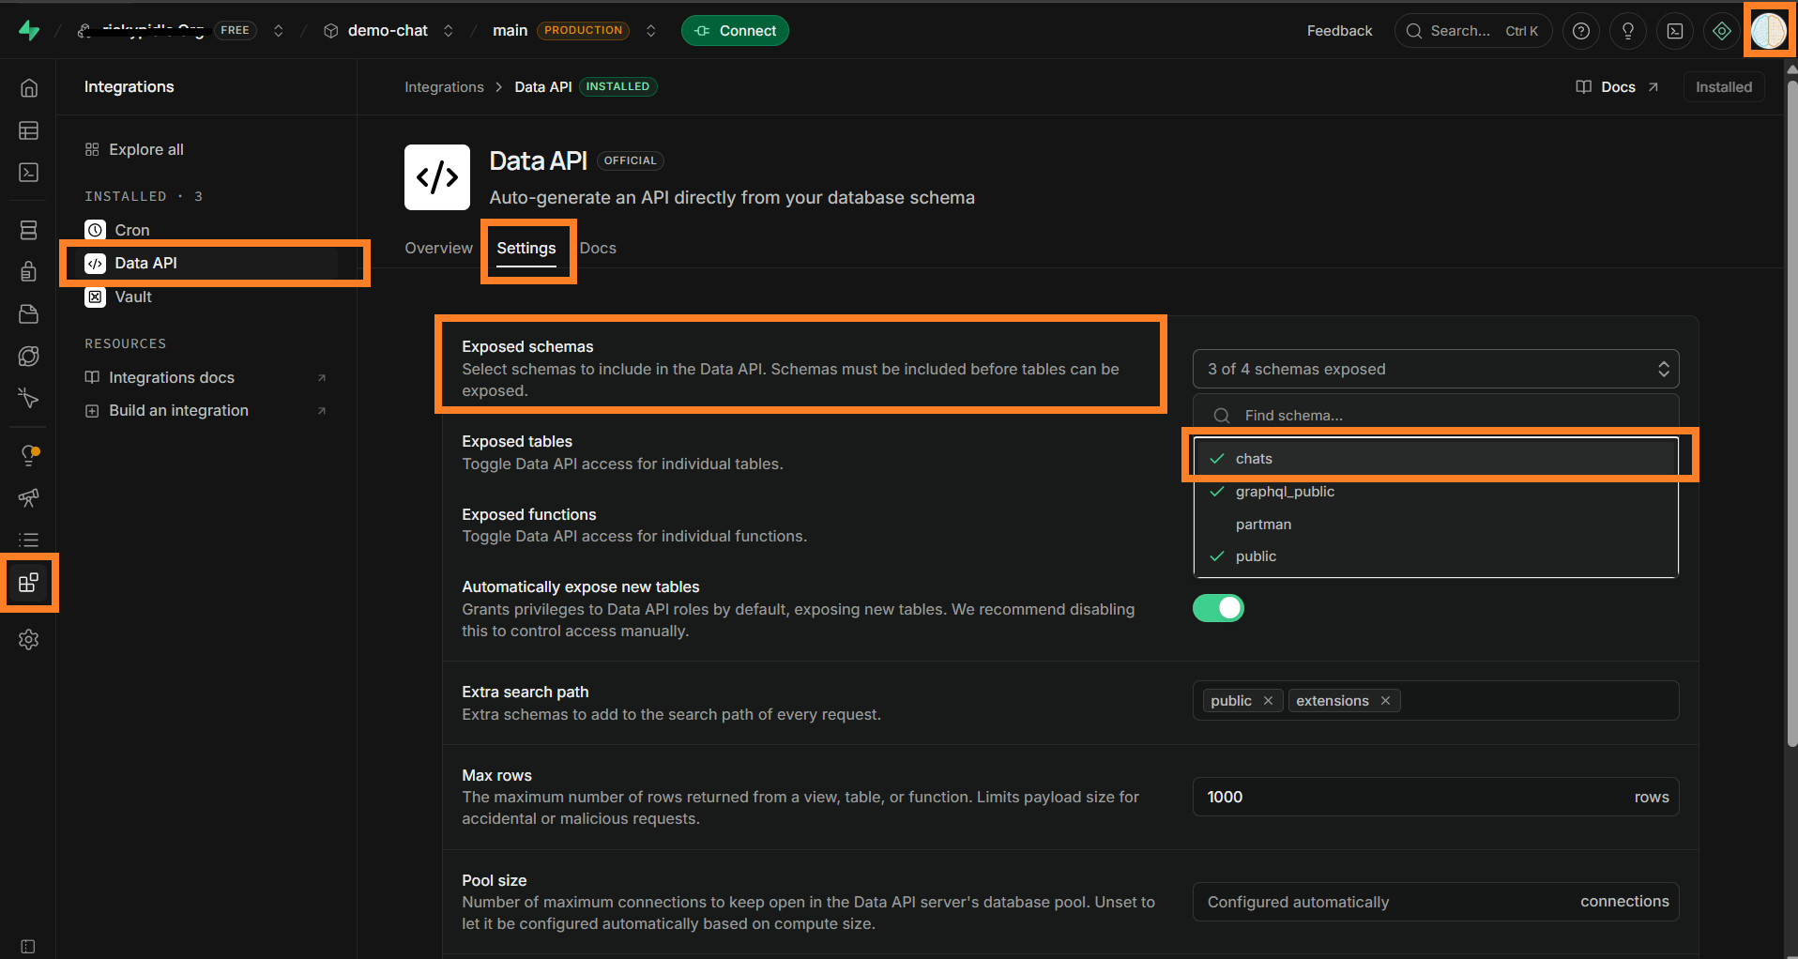Expand the main branch switcher chevrons
The height and width of the screenshot is (959, 1798).
(651, 31)
